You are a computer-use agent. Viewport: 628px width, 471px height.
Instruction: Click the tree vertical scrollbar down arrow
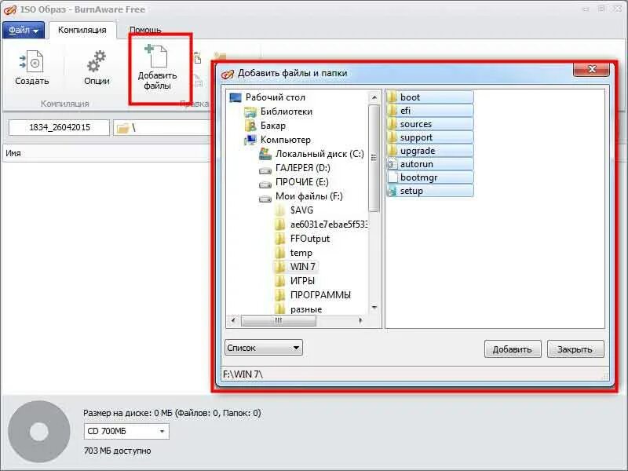[374, 308]
